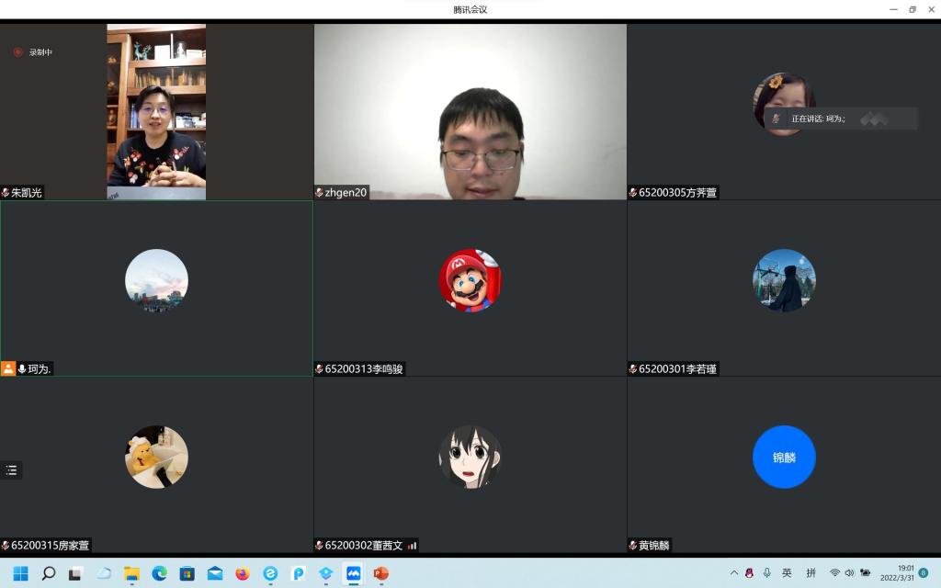Click muted mic icon beside 朱凯光
The height and width of the screenshot is (588, 941).
point(6,193)
